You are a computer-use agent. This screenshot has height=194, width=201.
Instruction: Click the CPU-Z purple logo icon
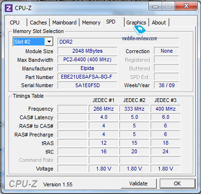click(x=9, y=8)
